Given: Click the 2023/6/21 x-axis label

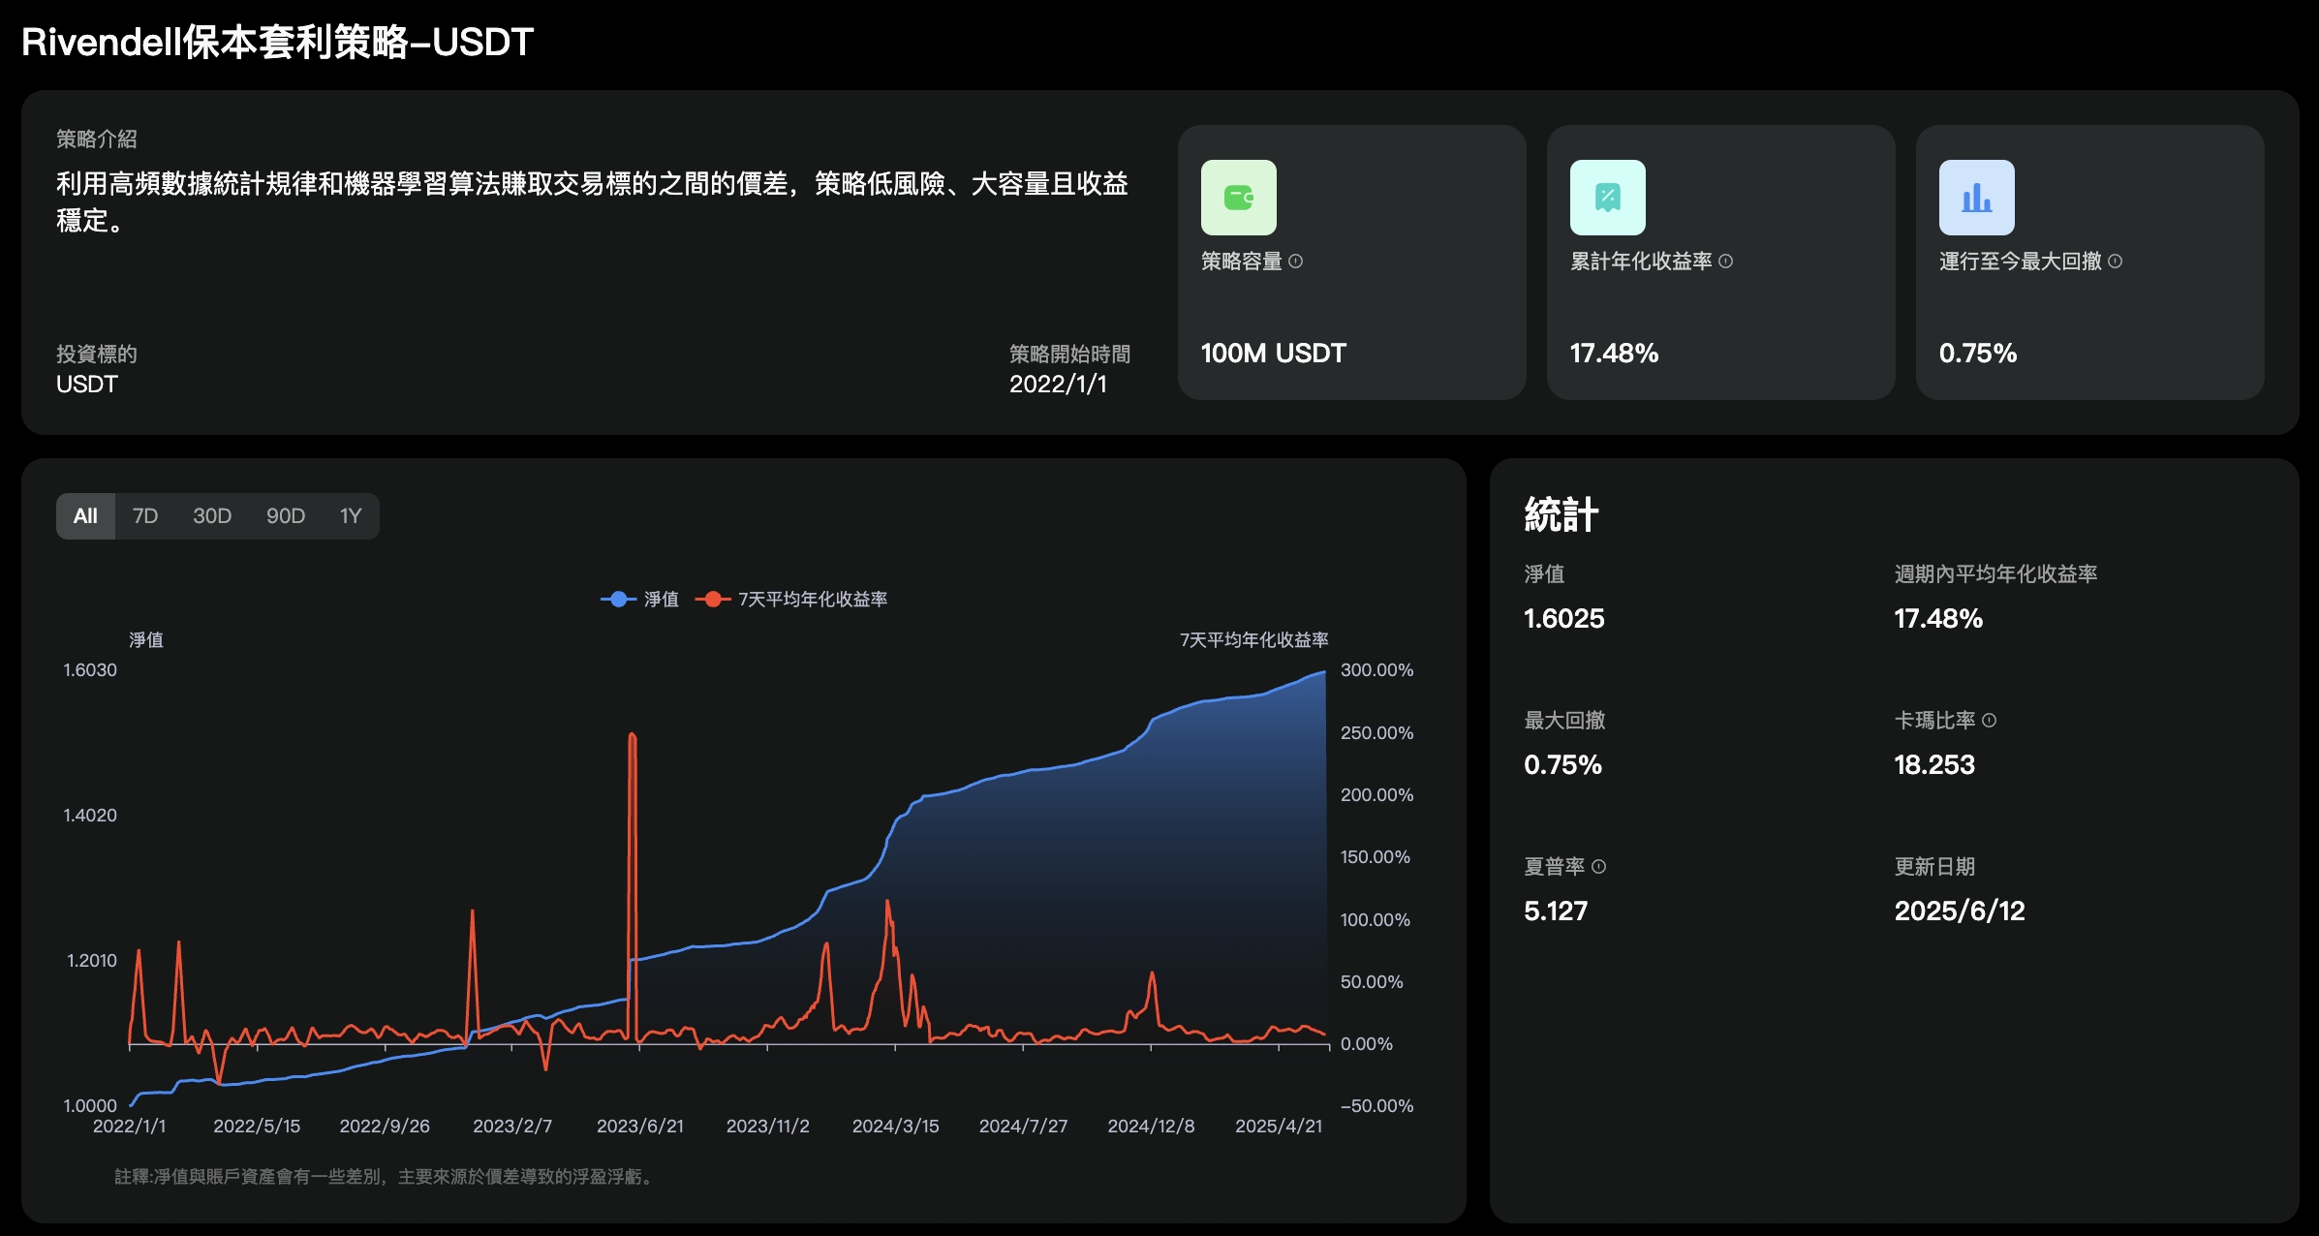Looking at the screenshot, I should pyautogui.click(x=640, y=1127).
